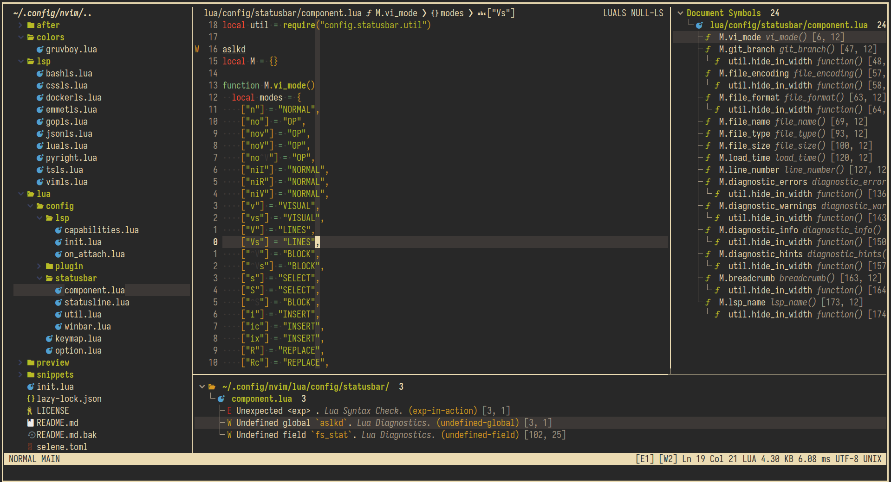891x482 pixels.
Task: Jump to M.breadcrumb symbol
Action: point(747,278)
